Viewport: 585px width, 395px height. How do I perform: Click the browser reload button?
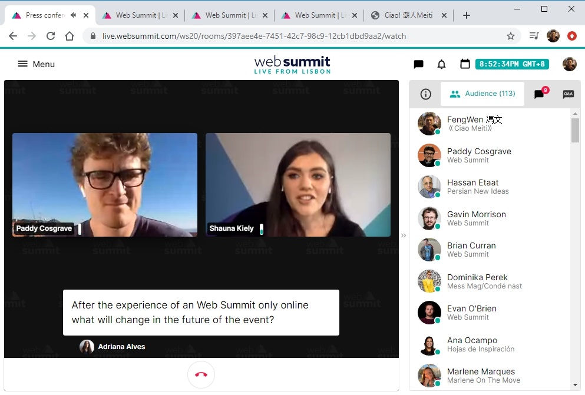51,36
